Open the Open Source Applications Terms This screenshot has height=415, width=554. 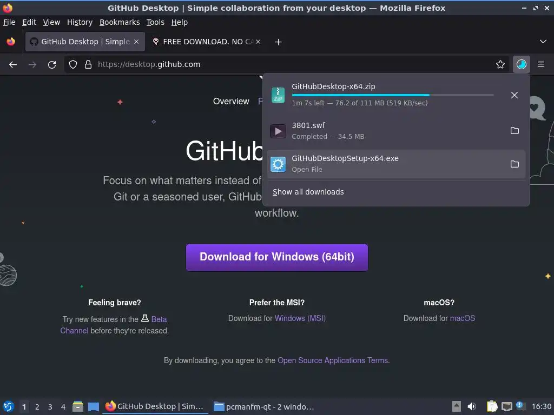[x=333, y=360]
